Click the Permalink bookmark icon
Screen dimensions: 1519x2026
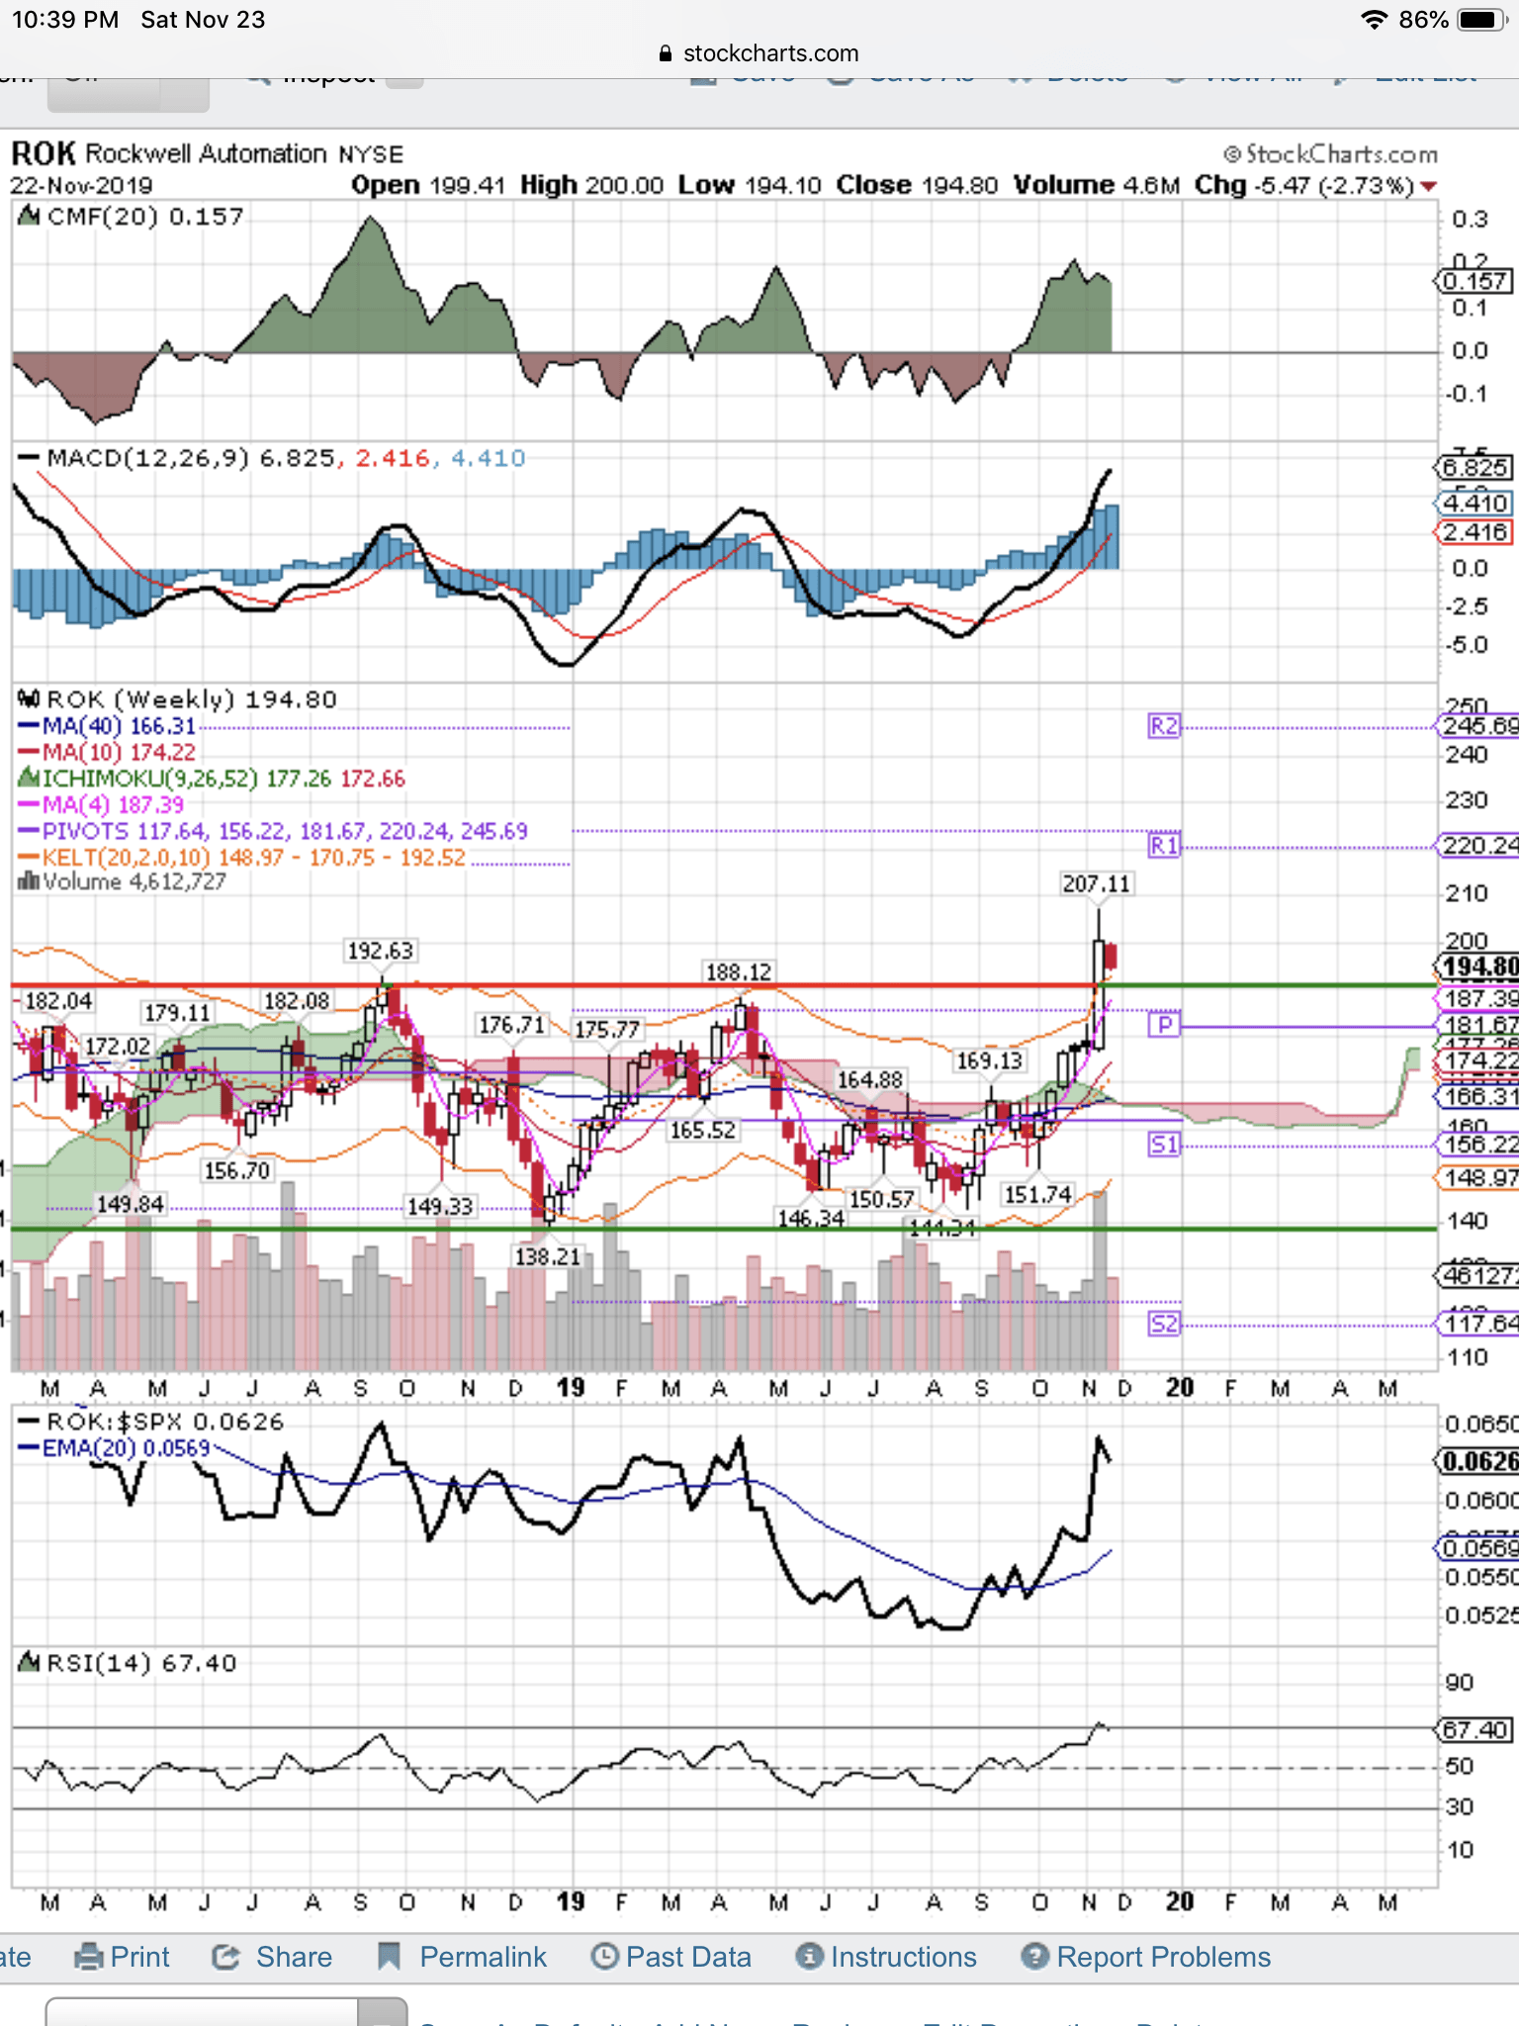[x=389, y=1957]
